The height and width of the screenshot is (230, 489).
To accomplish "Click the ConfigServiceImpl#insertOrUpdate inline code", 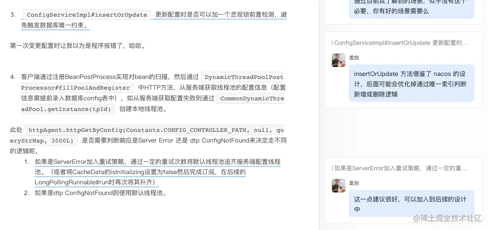I will tap(87, 15).
